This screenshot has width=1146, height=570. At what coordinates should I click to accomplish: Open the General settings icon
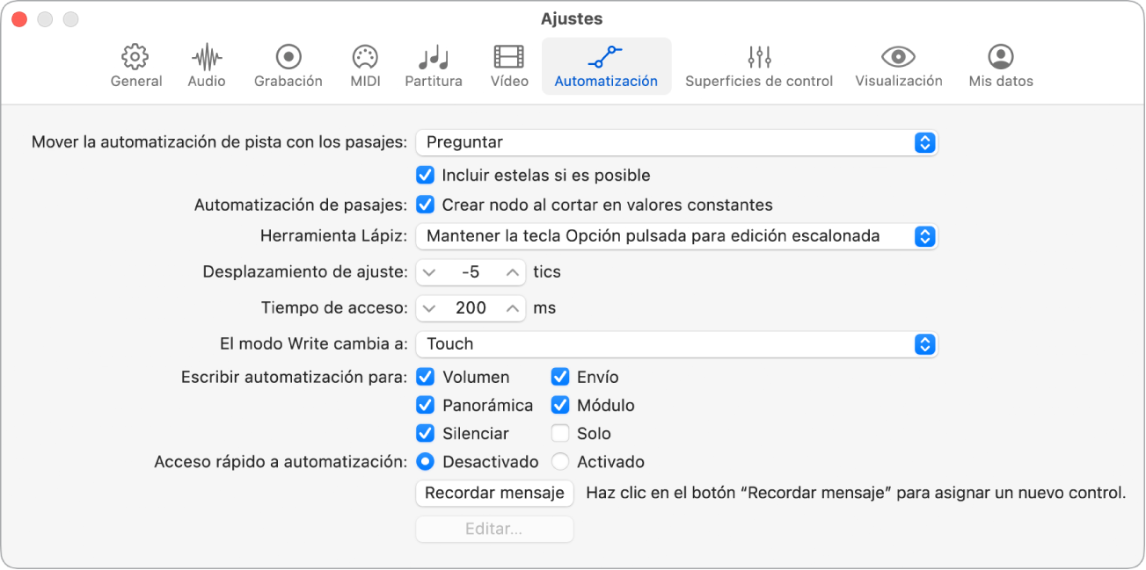[x=135, y=64]
